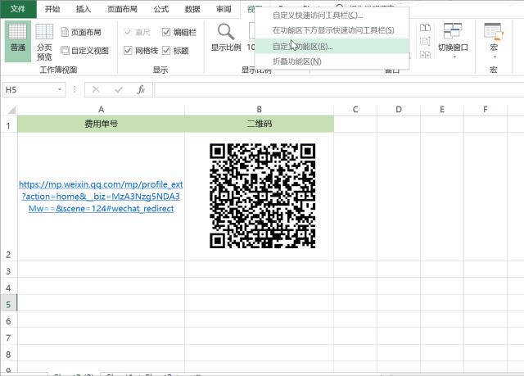Expand the Macros (宏) dropdown arrow
Screen dimensions: 524x376
point(495,57)
